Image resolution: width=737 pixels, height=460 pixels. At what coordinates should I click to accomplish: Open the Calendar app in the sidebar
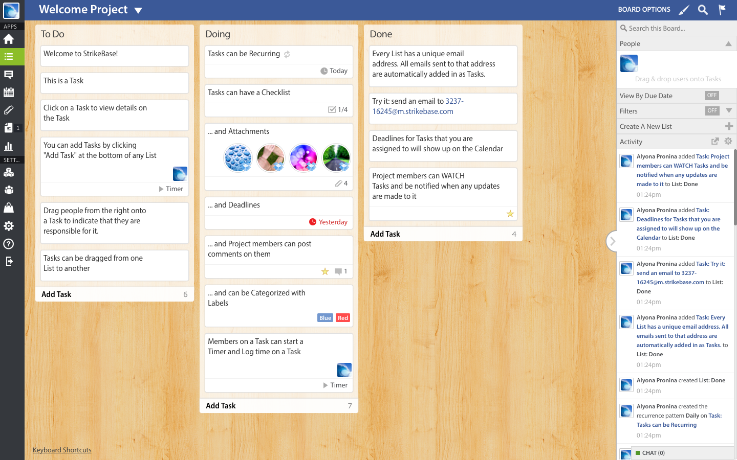tap(9, 93)
